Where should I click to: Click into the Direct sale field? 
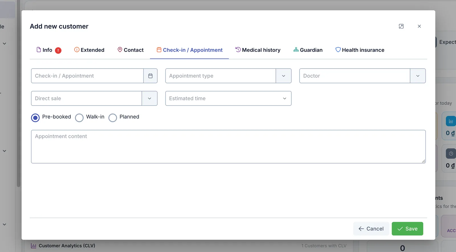tap(86, 98)
